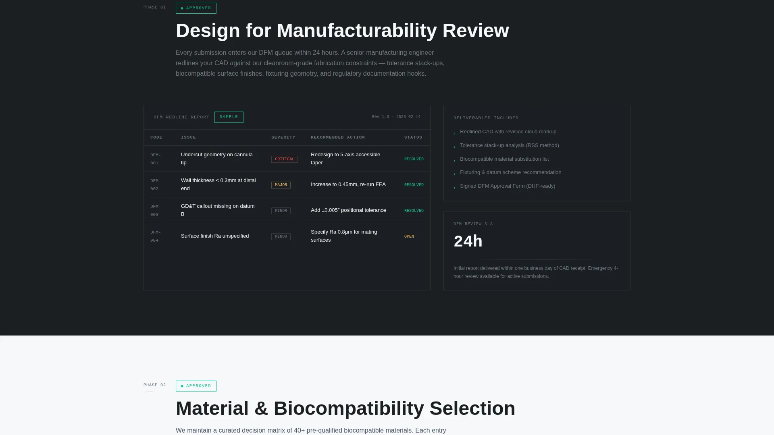
Task: Click the '24h' SLA value
Action: click(468, 241)
